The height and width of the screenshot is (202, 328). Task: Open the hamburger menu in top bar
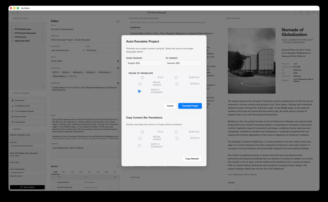click(13, 13)
